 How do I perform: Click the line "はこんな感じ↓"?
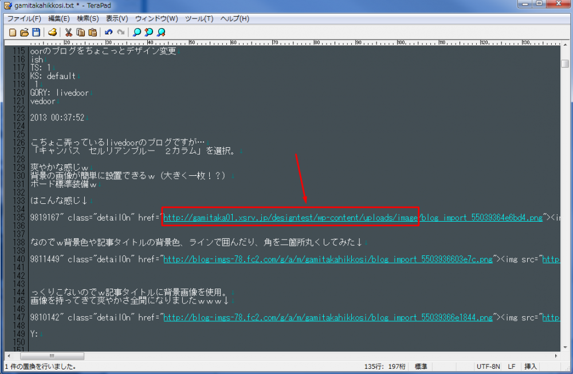pos(59,200)
